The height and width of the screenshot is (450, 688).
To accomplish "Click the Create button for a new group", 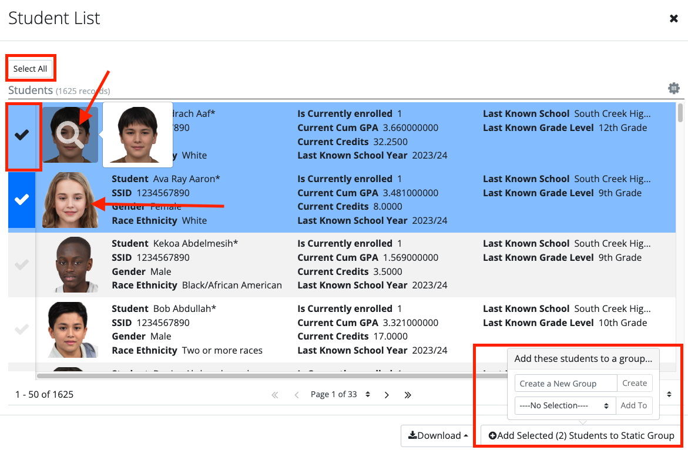I will 635,382.
